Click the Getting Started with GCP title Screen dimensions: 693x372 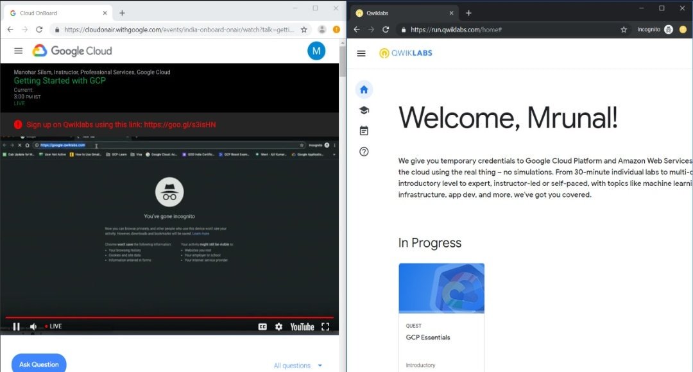point(60,80)
